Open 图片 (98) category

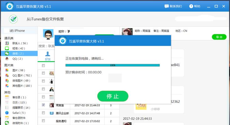(x=18, y=70)
